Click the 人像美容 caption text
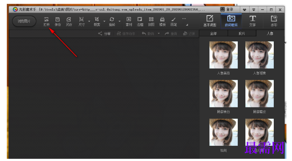Image resolution: width=292 pixels, height=161 pixels. (223, 73)
